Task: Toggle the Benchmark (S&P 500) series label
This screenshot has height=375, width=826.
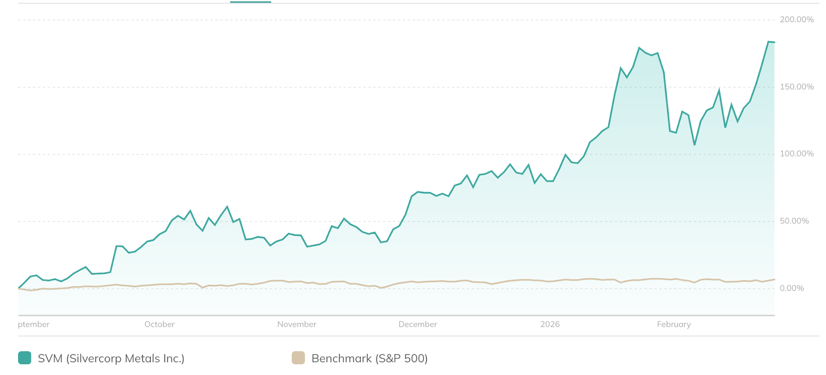Action: [370, 359]
